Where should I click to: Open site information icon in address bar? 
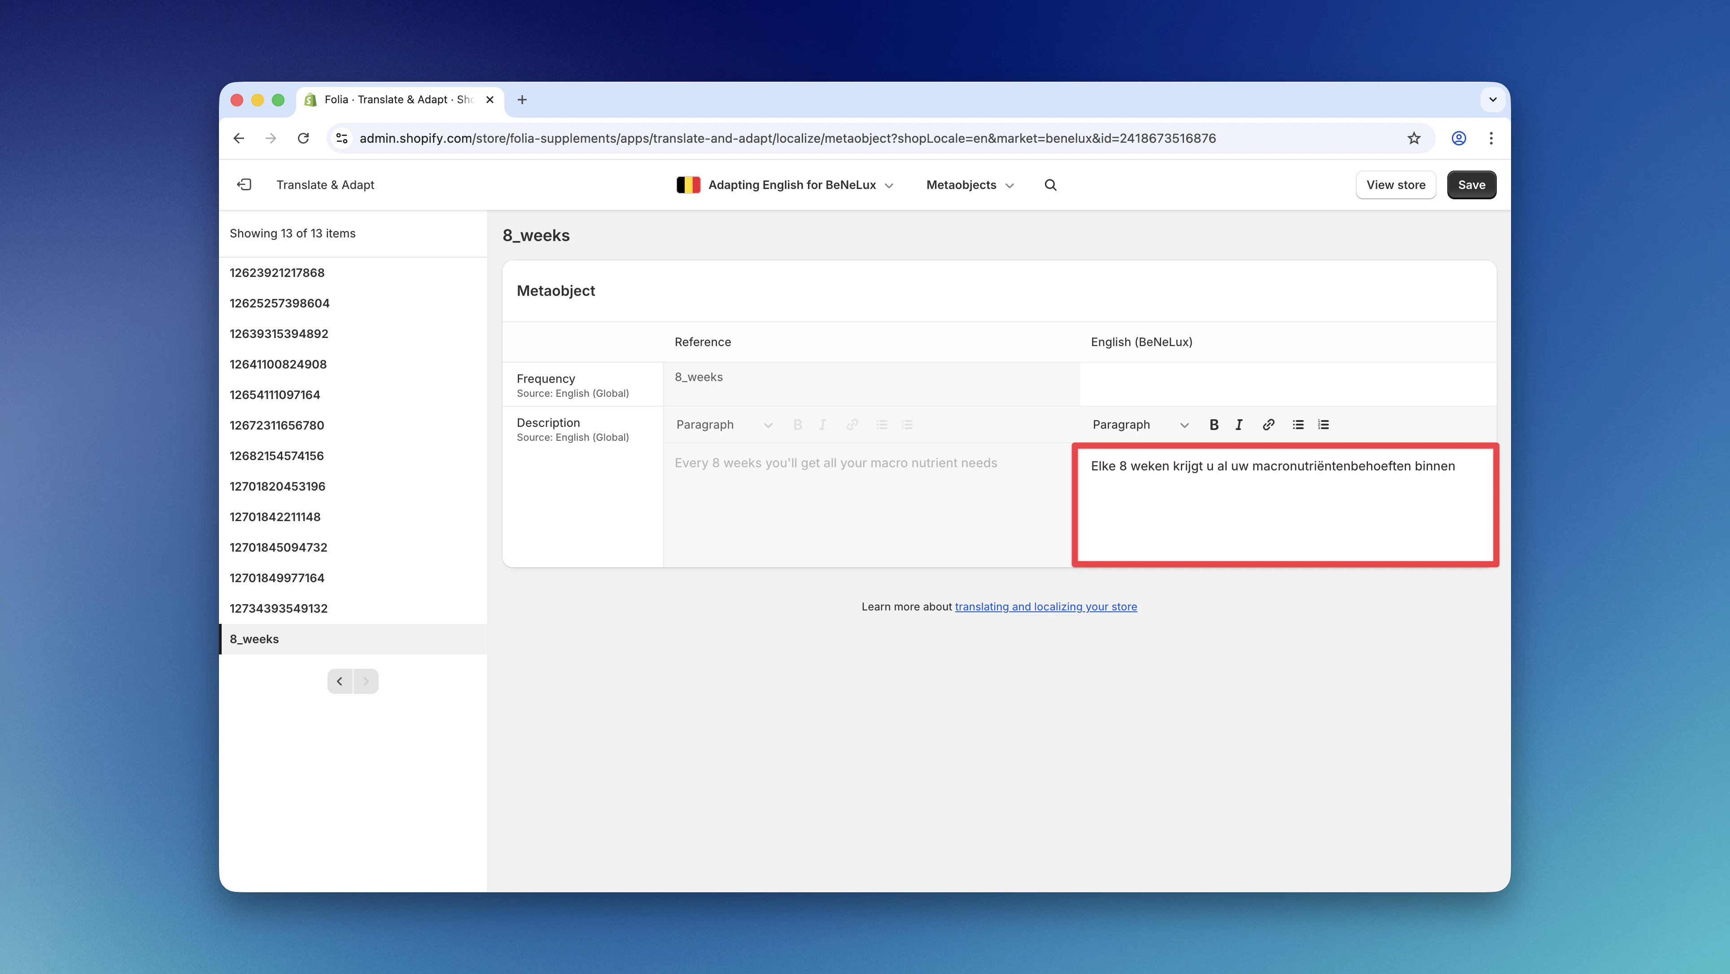[x=342, y=138]
